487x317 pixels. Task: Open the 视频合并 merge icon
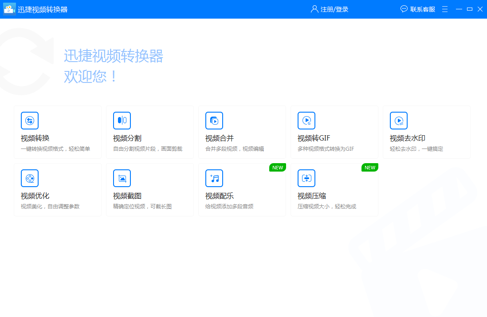[x=214, y=121]
